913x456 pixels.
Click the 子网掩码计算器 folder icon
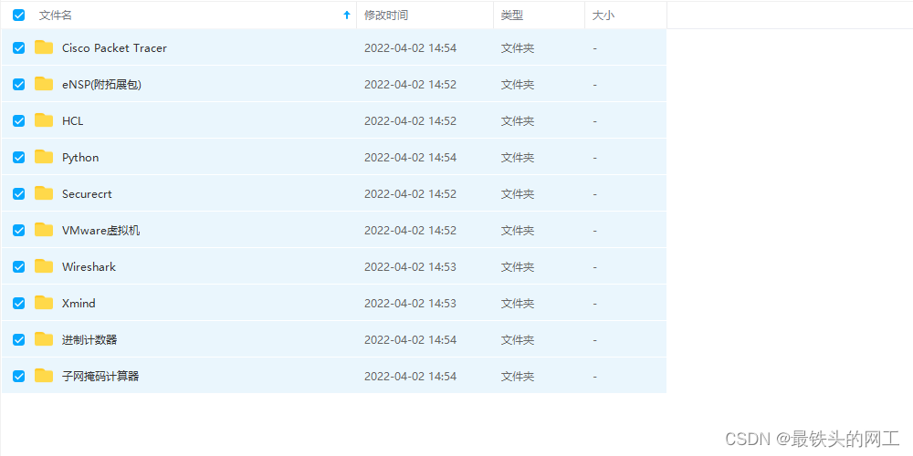point(44,376)
